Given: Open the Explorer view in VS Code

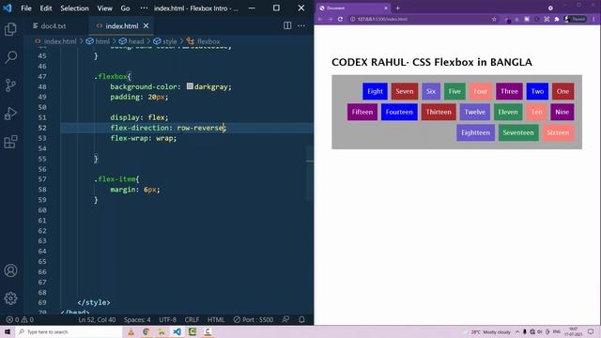Looking at the screenshot, I should click(10, 29).
